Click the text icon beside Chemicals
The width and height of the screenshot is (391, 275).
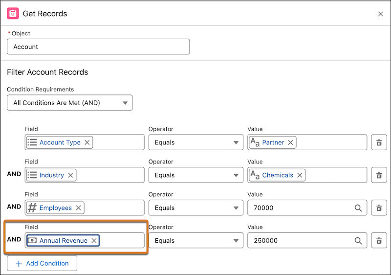pyautogui.click(x=255, y=175)
